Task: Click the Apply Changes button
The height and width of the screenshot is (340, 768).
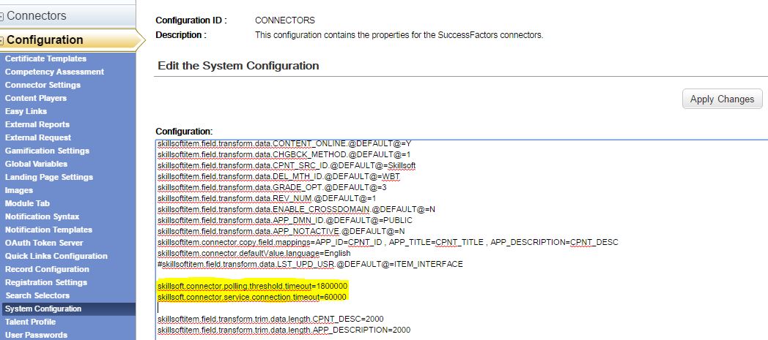Action: [722, 99]
